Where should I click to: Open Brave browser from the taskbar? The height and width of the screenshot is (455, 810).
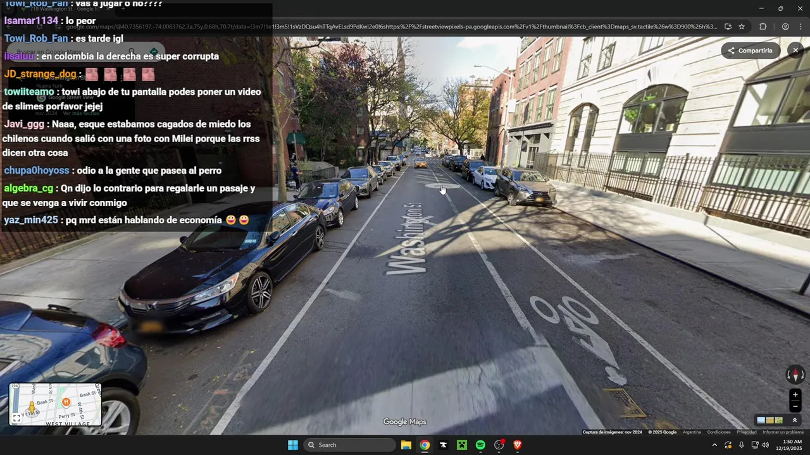point(518,445)
